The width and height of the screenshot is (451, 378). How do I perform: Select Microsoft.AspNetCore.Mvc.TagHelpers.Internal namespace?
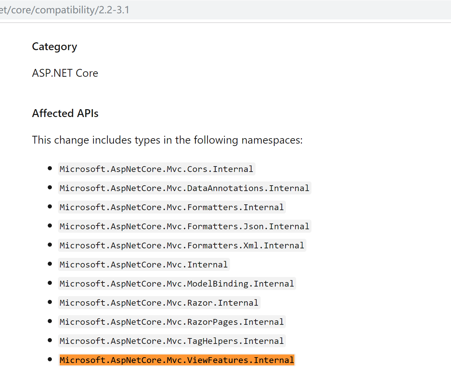172,341
